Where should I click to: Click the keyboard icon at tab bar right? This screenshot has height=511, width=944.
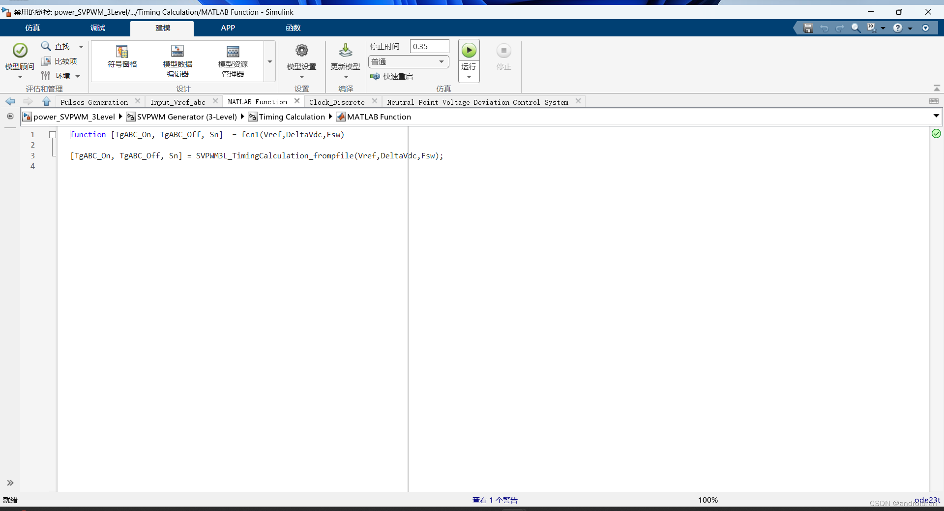pyautogui.click(x=934, y=101)
